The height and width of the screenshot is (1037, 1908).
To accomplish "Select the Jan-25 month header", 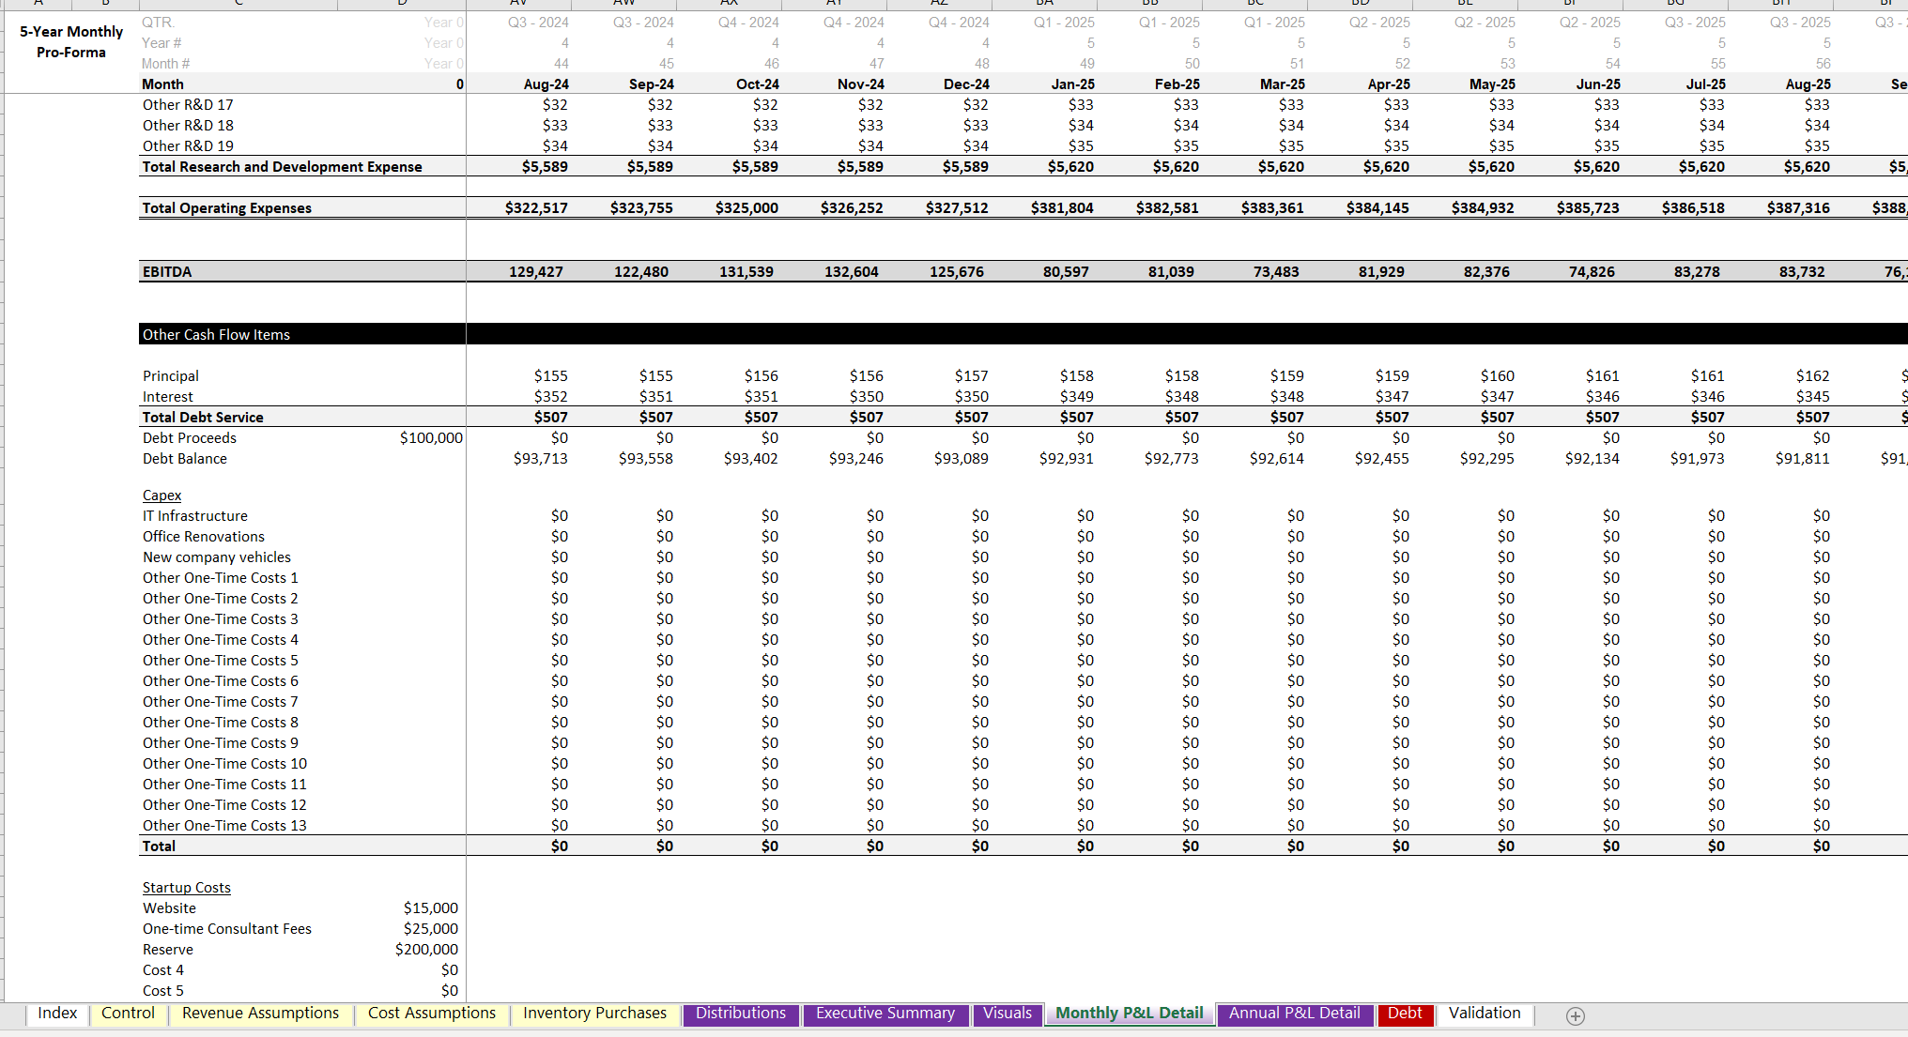I will click(1072, 84).
